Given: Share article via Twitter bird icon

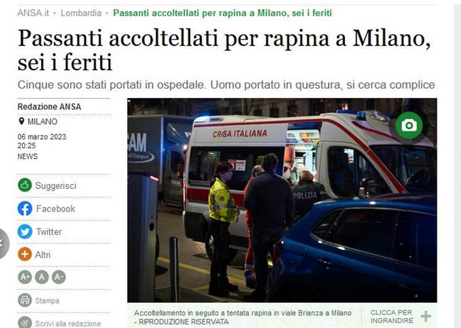Looking at the screenshot, I should [x=25, y=231].
